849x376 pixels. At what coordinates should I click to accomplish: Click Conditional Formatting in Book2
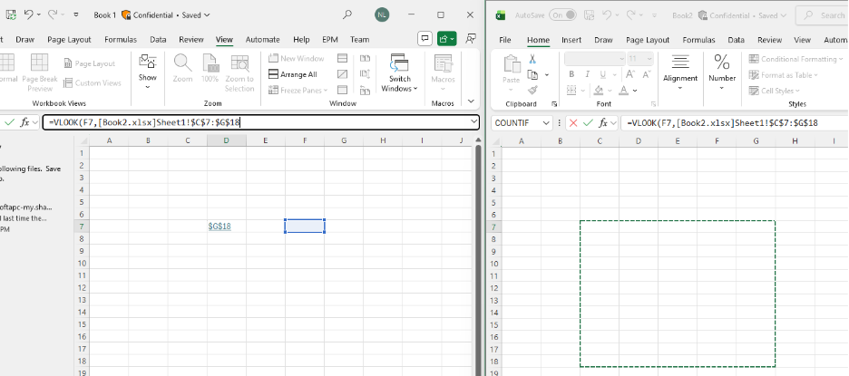click(x=796, y=59)
